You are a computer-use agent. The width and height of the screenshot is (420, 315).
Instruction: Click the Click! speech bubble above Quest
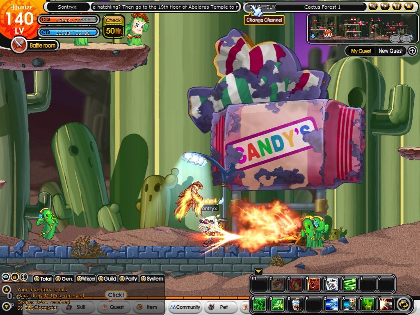tap(116, 294)
